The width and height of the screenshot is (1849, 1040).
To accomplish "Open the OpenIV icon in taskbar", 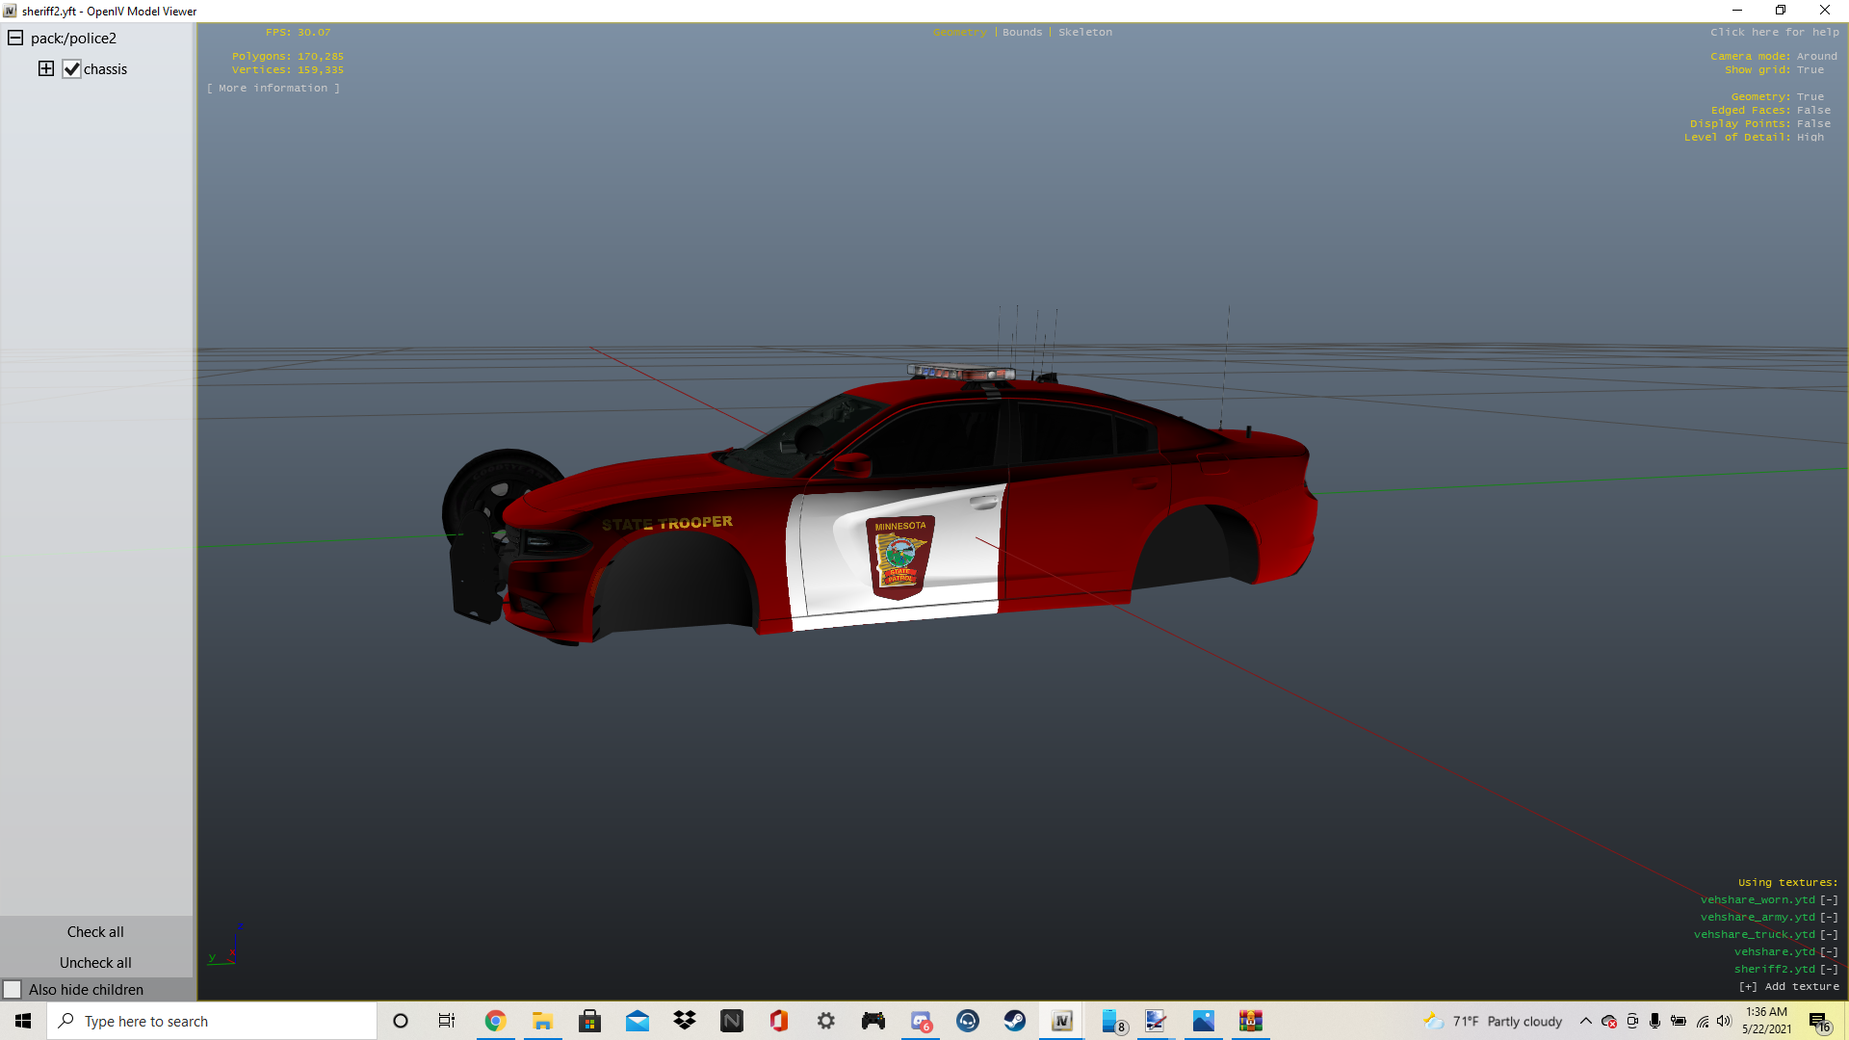I will coord(1061,1021).
